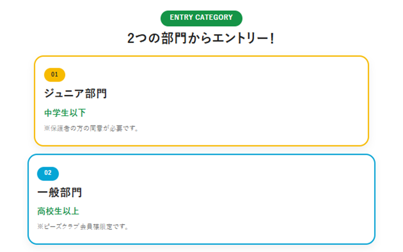Image resolution: width=403 pixels, height=252 pixels.
Task: Click the 一般 characters in 一般部門
Action: tap(48, 192)
